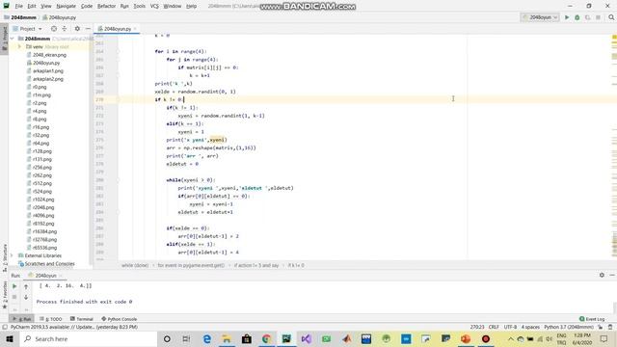Select r1024.png in the file list
Screen dimensions: 617x347
coord(43,200)
